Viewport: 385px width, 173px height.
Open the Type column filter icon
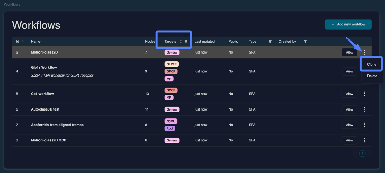click(270, 42)
